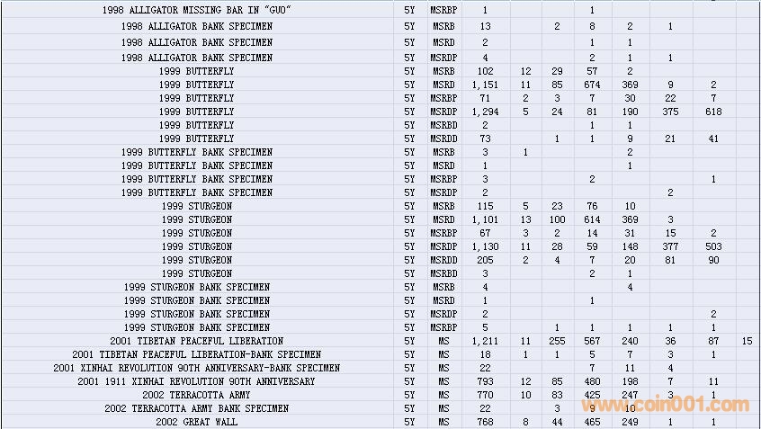
Task: Click the cell with value 1,130
Action: click(485, 246)
